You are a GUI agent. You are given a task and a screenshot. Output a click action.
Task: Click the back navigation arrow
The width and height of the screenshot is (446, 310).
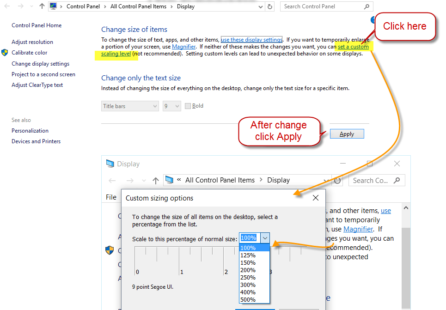pyautogui.click(x=6, y=6)
